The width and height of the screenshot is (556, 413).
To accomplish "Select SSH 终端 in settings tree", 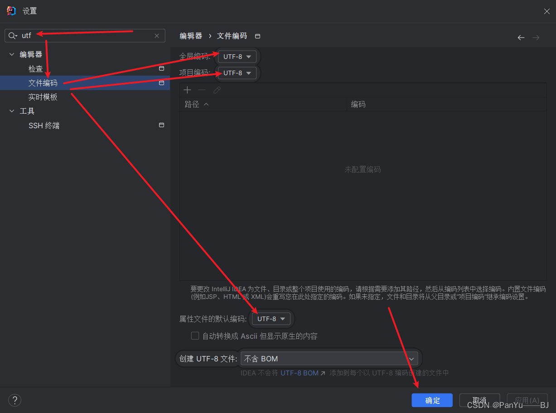I will tap(44, 125).
